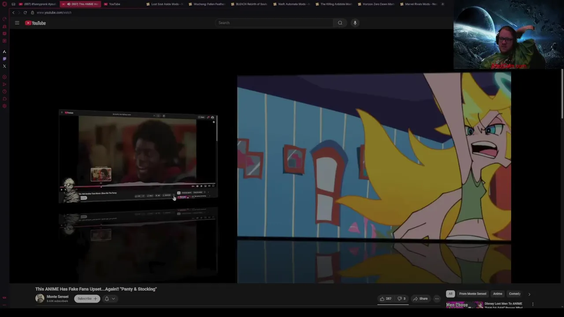This screenshot has width=564, height=317.
Task: Open Monte Sensei channel avatar
Action: point(40,299)
